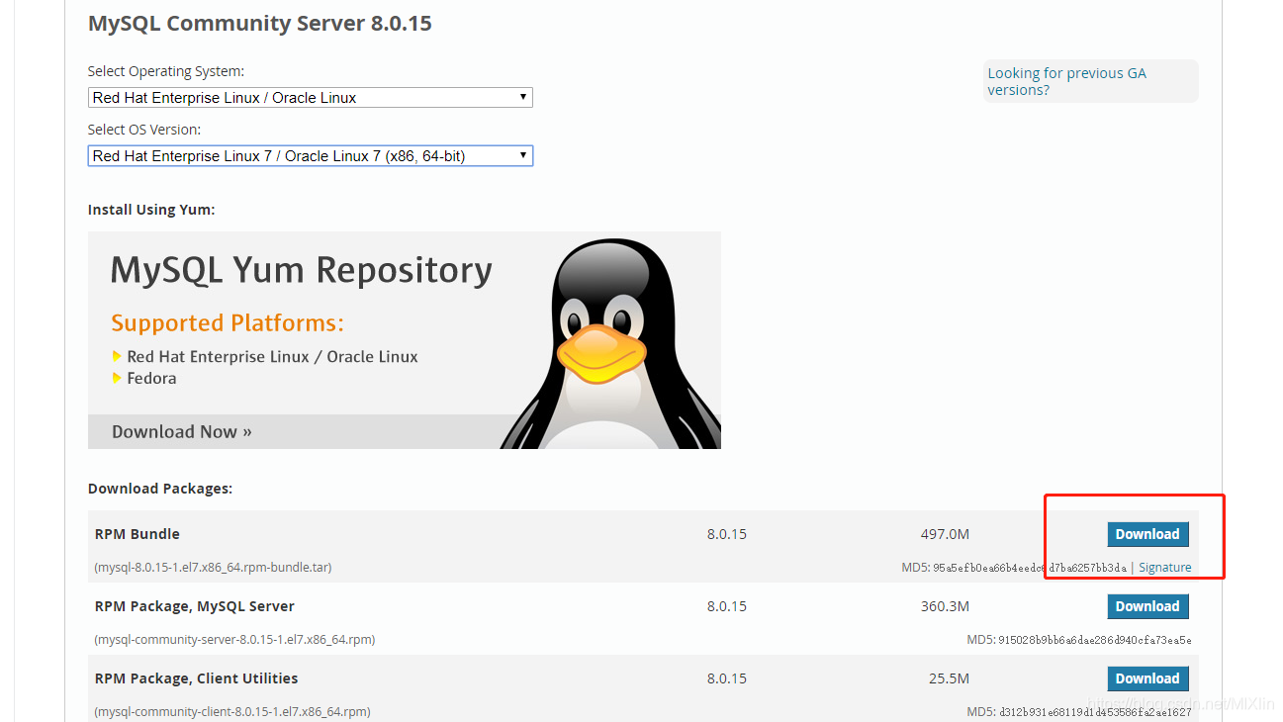This screenshot has width=1283, height=722.
Task: Open the Select OS Version dropdown
Action: pos(310,155)
